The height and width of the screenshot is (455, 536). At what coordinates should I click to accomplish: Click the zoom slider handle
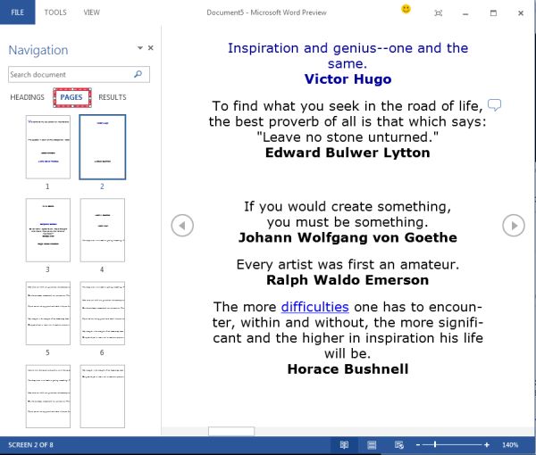click(x=435, y=445)
